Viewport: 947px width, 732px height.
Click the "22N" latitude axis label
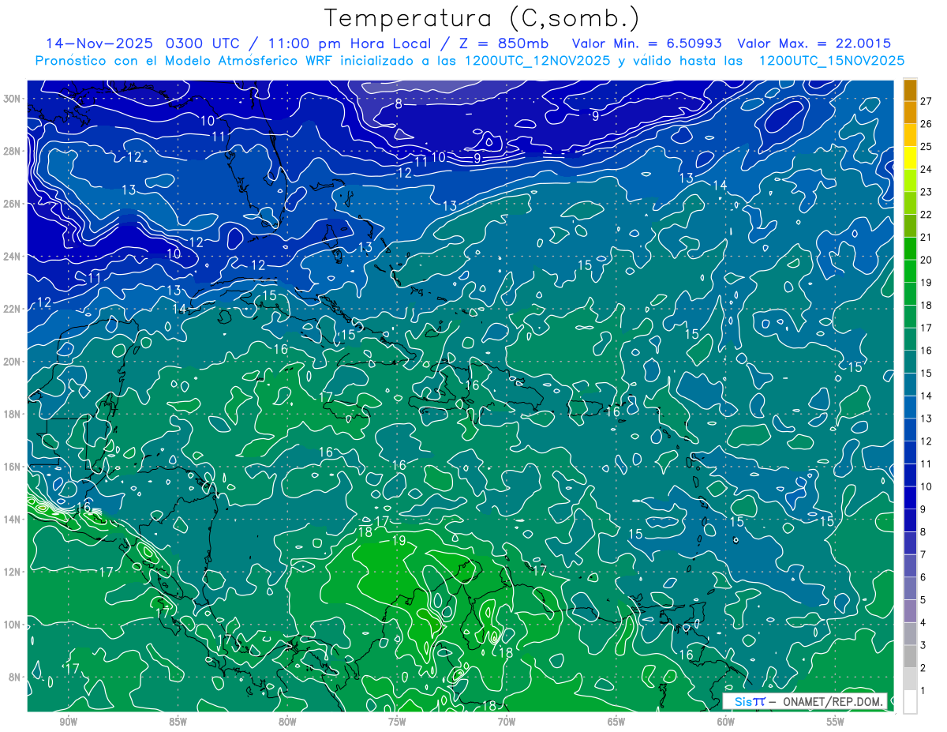coord(13,309)
